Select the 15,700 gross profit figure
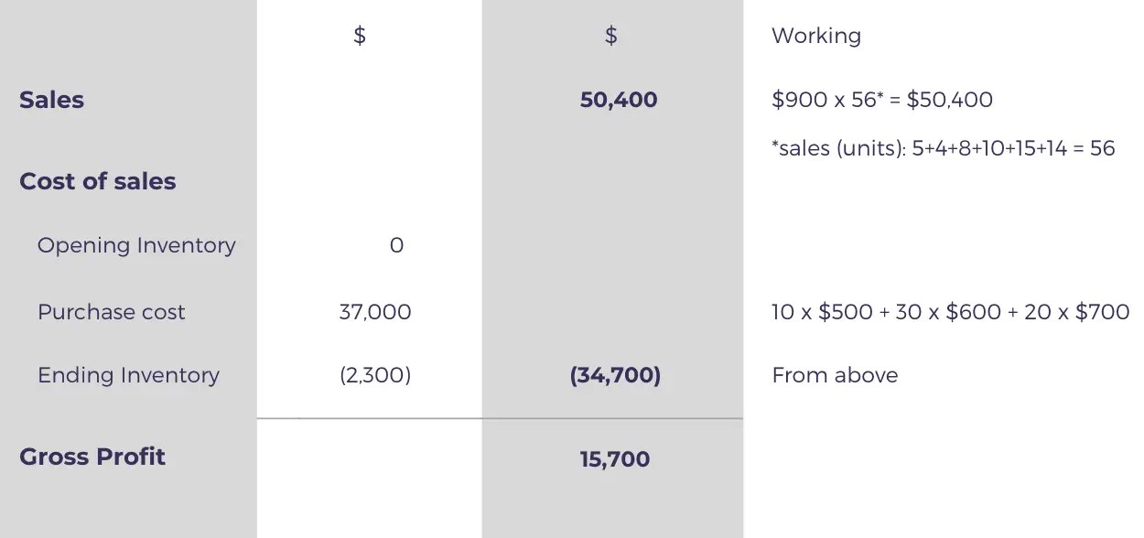This screenshot has width=1144, height=538. click(615, 458)
